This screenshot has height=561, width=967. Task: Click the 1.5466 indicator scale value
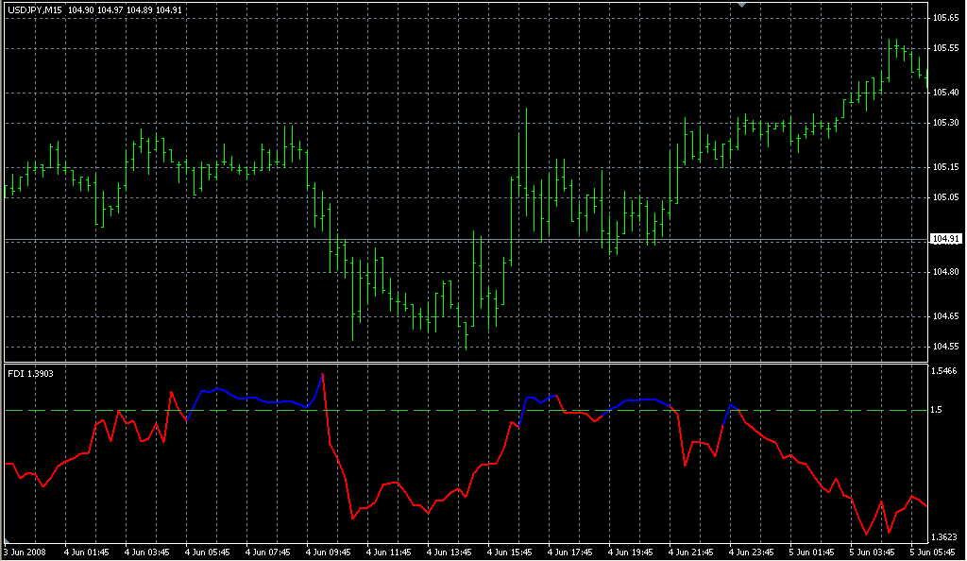[946, 372]
